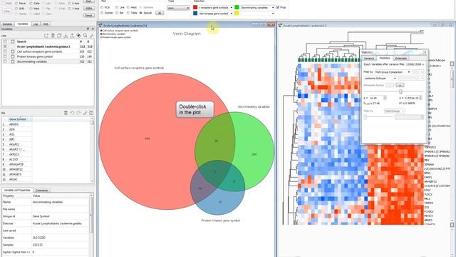Screen dimensions: 456x257
Task: Click the green selection color swatch
Action: [x=237, y=7]
